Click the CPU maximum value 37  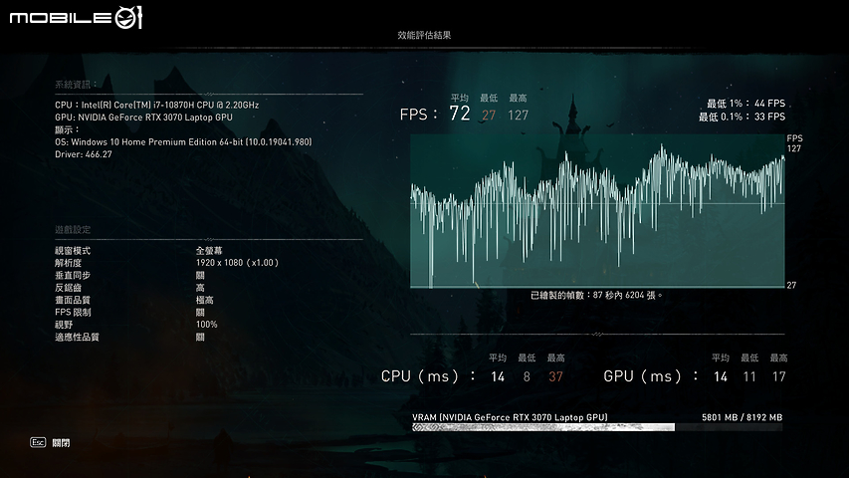click(556, 376)
